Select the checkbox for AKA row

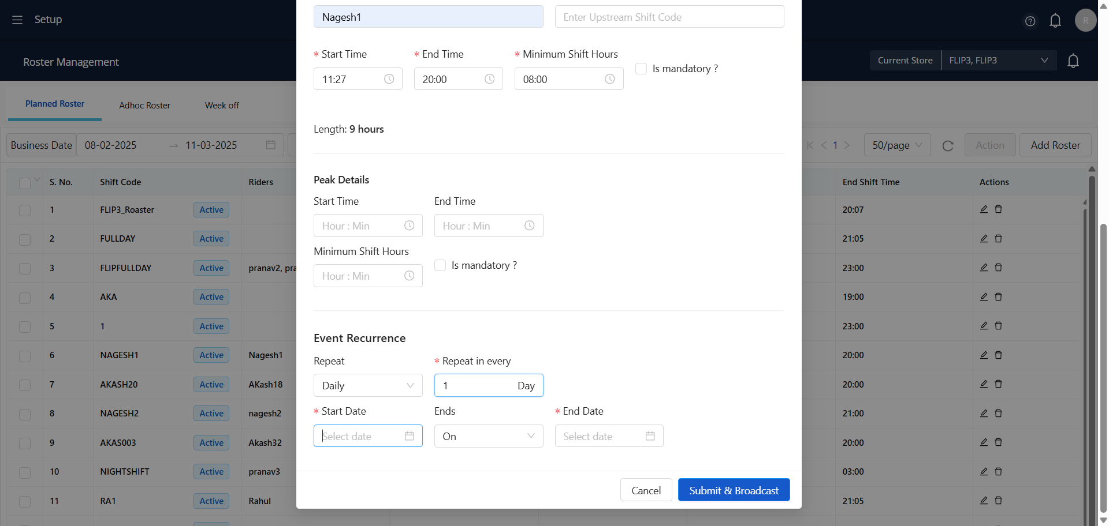coord(25,298)
